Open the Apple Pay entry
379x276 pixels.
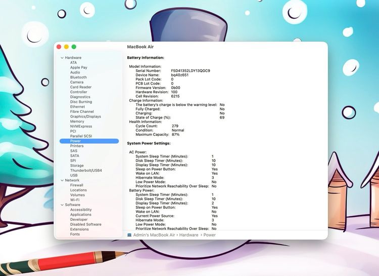click(x=78, y=67)
